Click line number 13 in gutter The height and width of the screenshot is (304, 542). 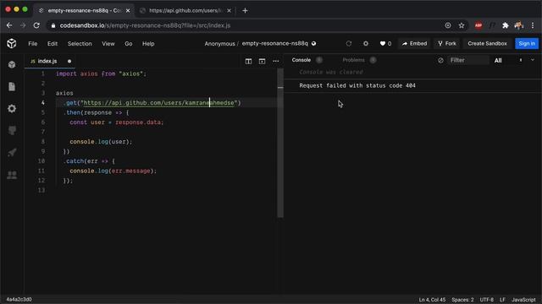tap(41, 190)
